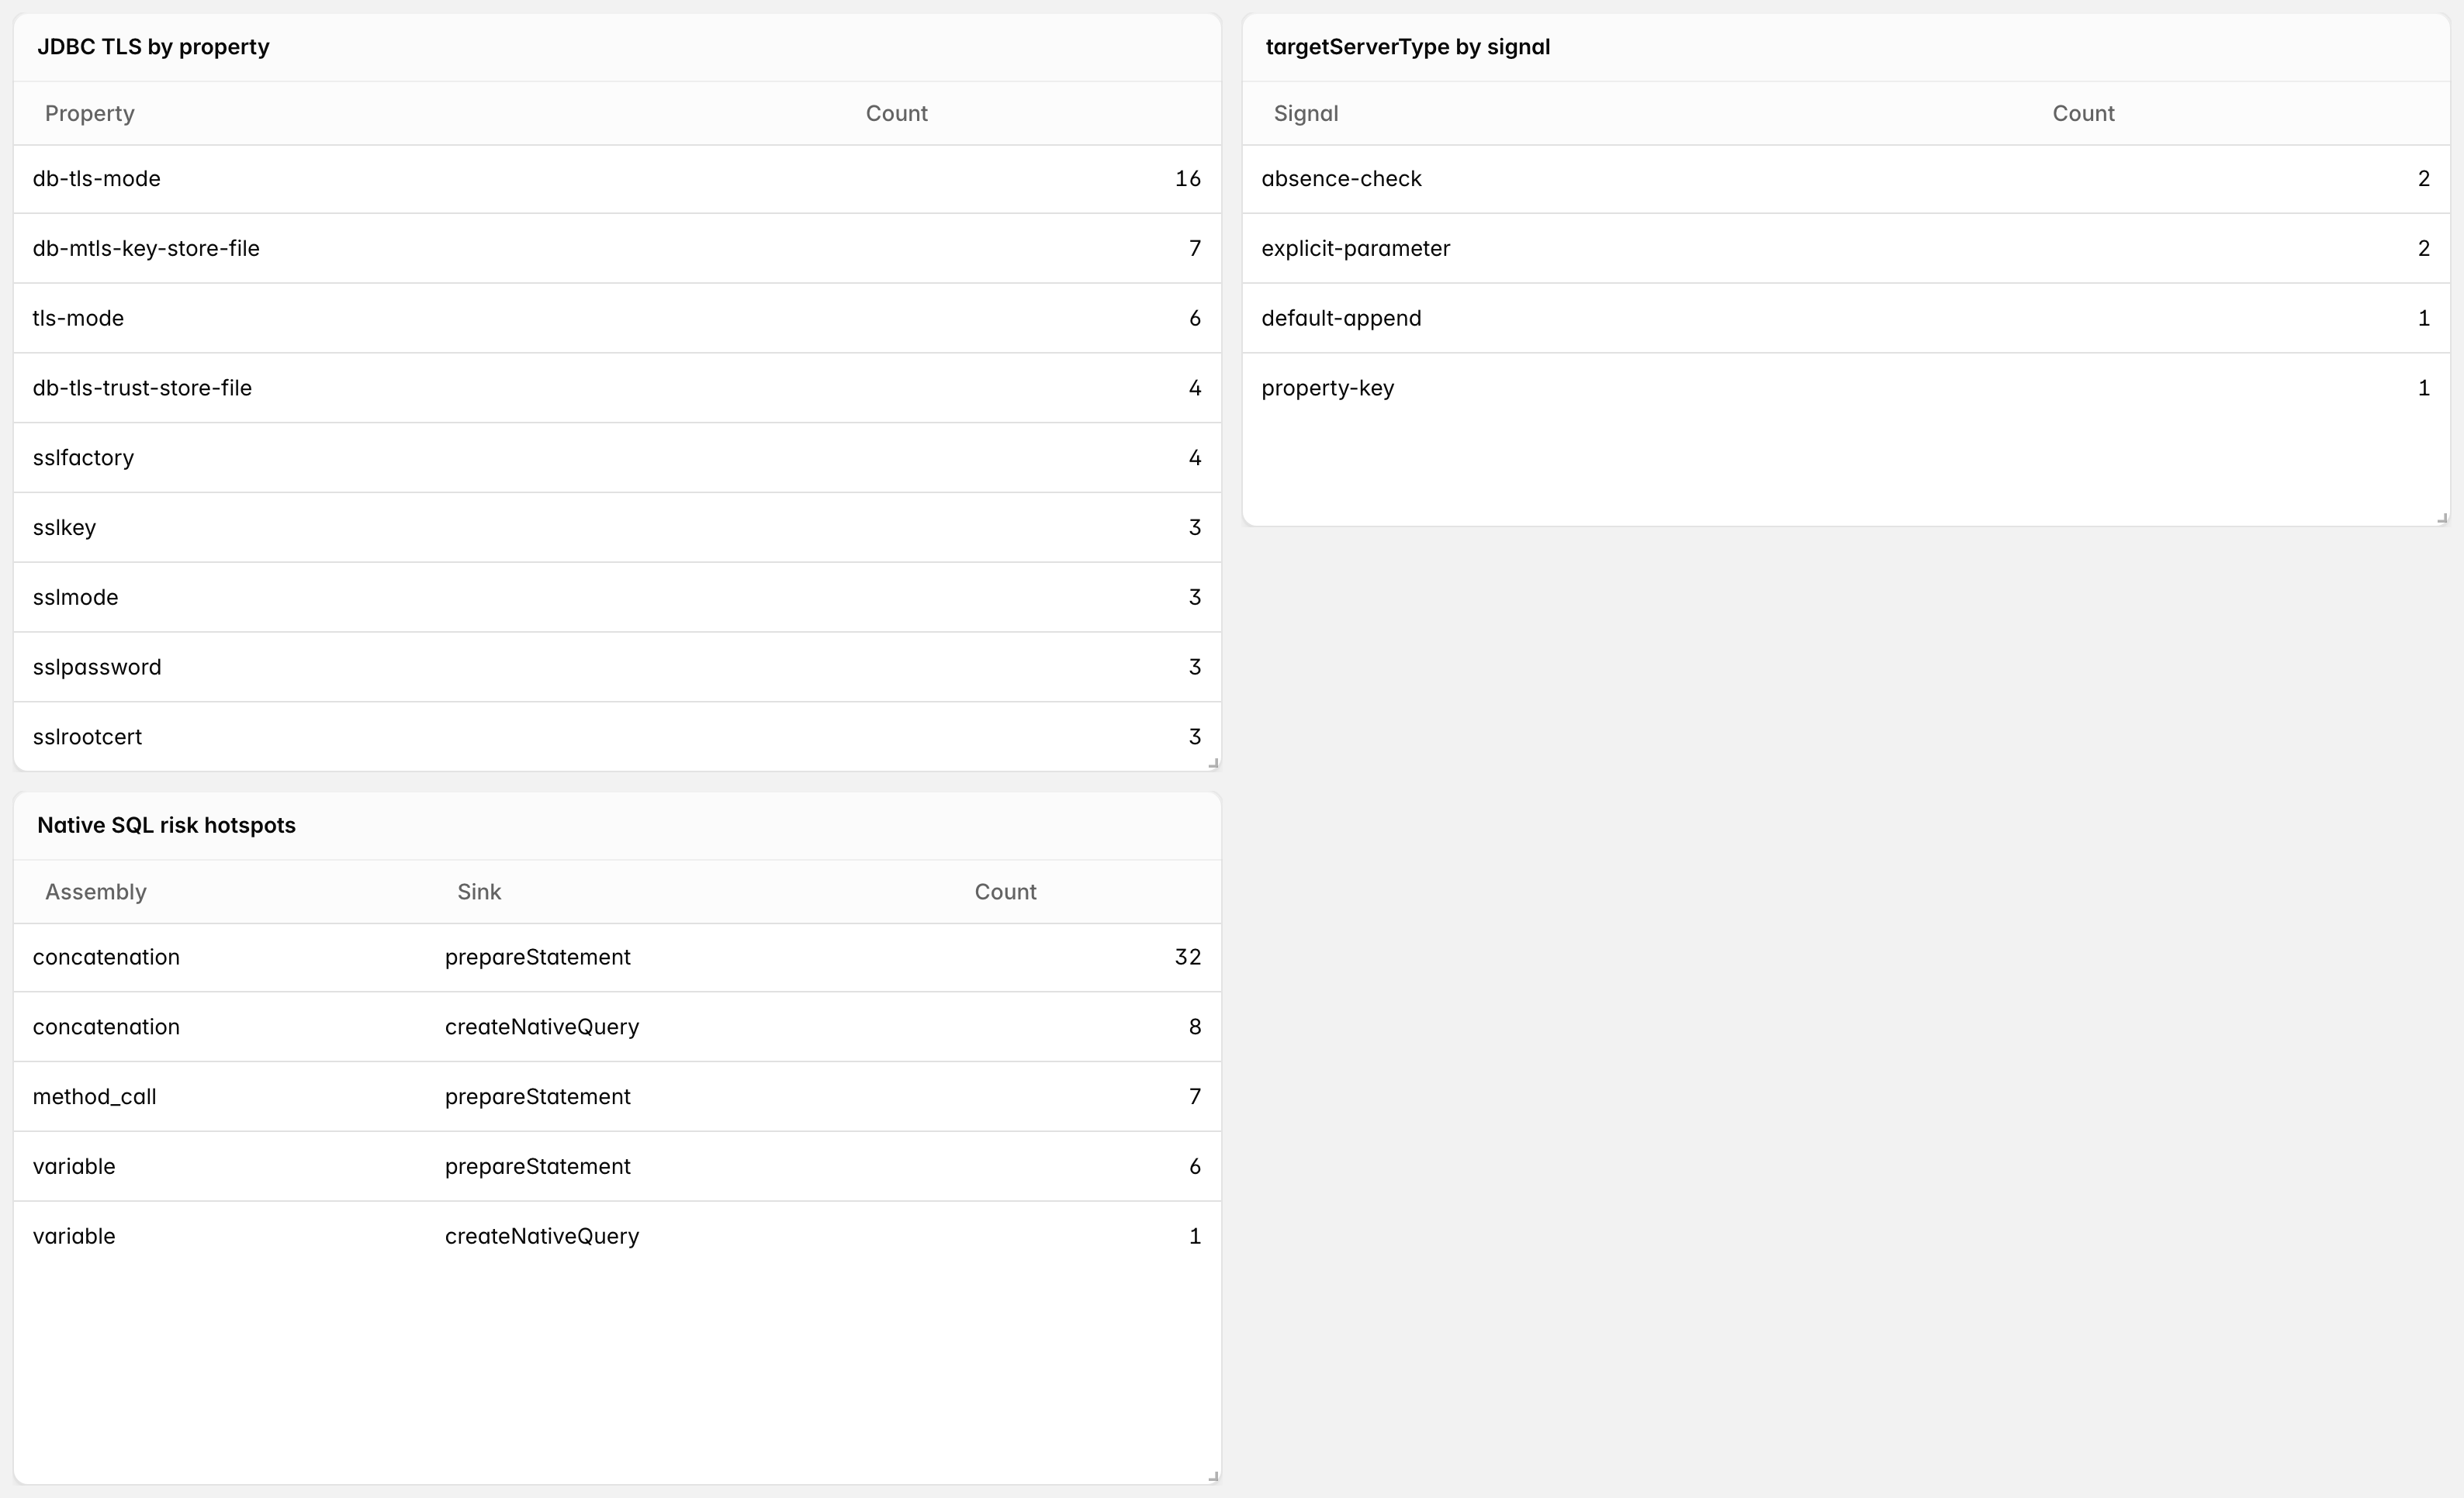Click the resize handle of JDBC TLS panel
Viewport: 2464px width, 1498px height.
point(1213,762)
